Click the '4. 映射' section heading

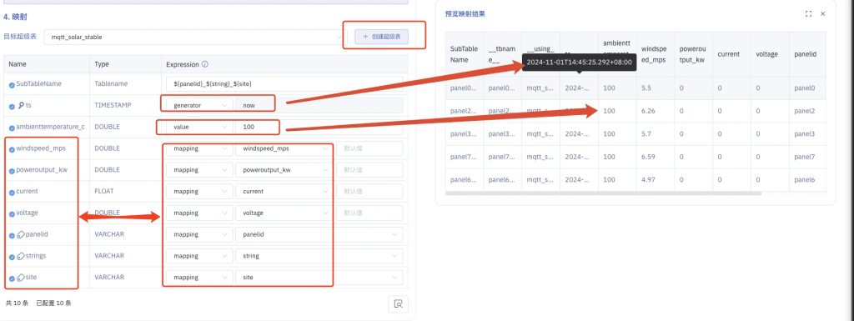[x=15, y=18]
